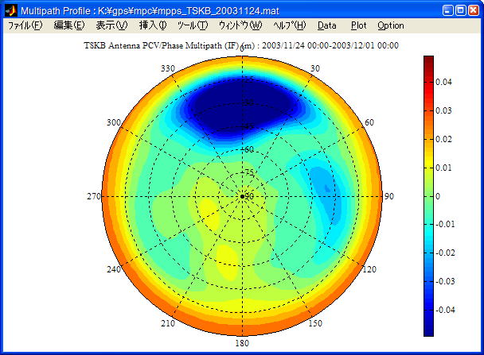Viewport: 484px width, 355px height.
Task: Open the 挿入(I) menu
Action: [x=153, y=25]
